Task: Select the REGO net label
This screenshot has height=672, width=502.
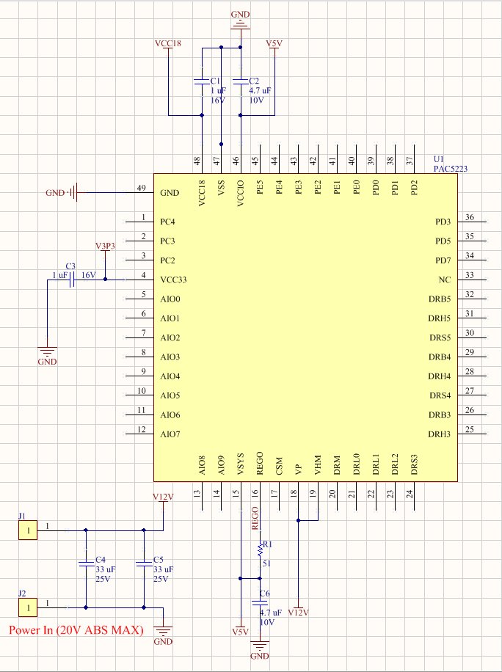Action: click(x=255, y=517)
